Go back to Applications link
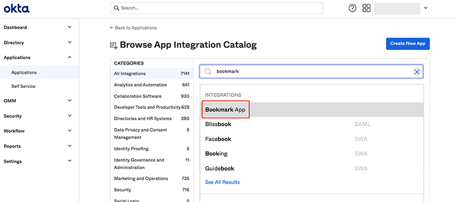455x202 pixels. (x=133, y=28)
